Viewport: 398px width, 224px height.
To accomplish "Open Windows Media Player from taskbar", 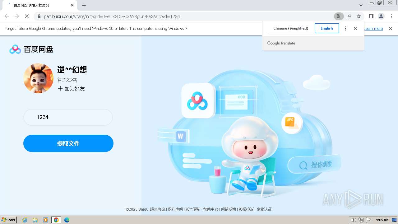I will click(x=46, y=220).
